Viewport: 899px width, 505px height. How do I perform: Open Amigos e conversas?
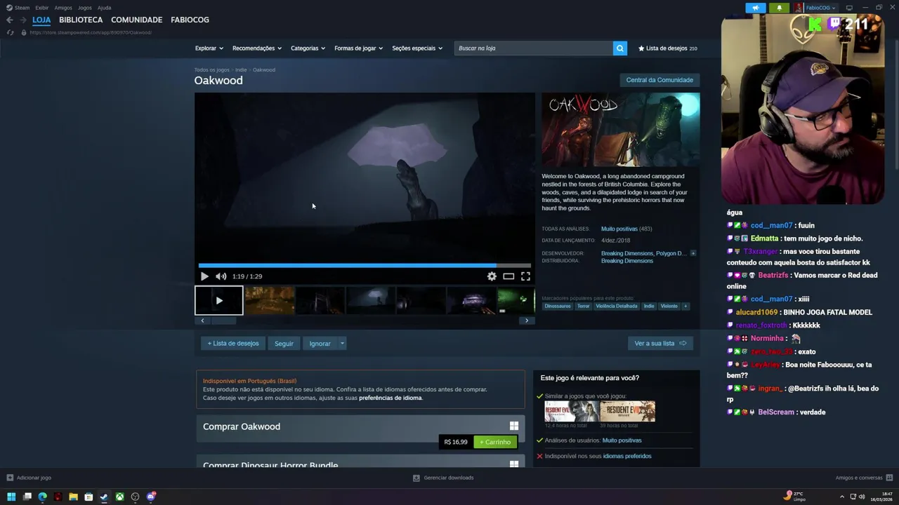coord(862,478)
